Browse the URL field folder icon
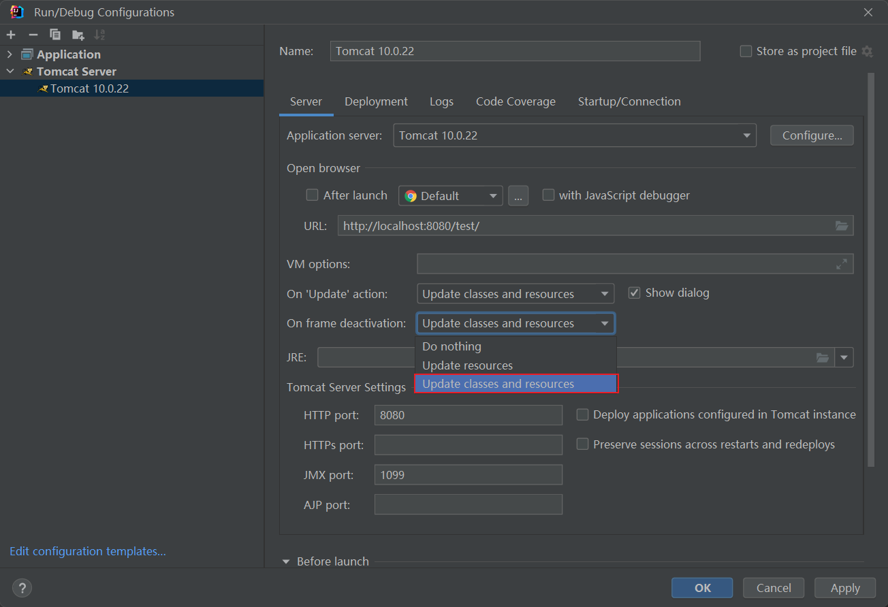 [842, 226]
